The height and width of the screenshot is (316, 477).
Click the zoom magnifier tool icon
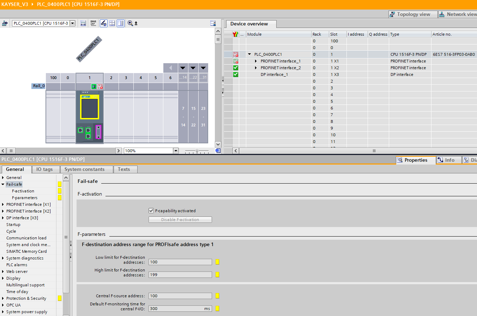point(131,23)
